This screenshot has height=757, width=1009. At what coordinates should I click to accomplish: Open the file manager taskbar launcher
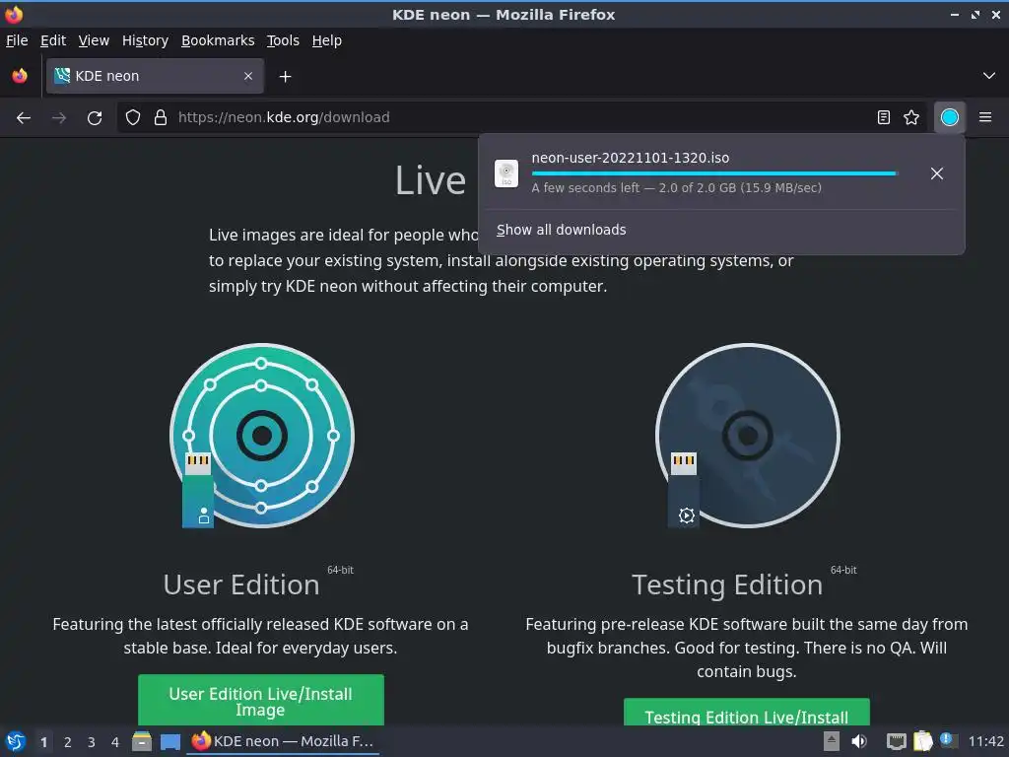[142, 741]
